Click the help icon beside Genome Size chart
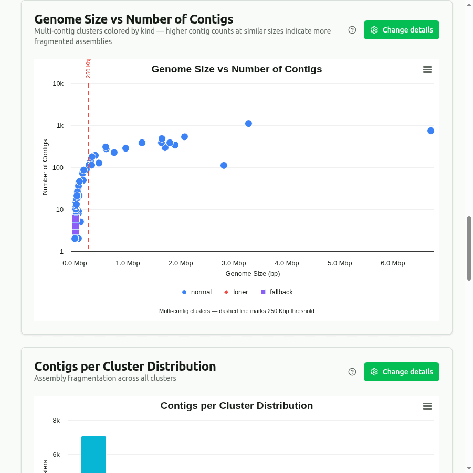473x473 pixels. point(352,30)
